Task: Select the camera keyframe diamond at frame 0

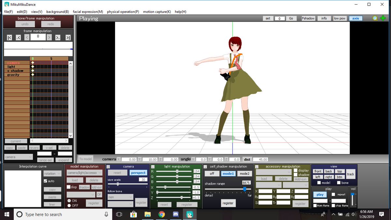Action: [33, 63]
